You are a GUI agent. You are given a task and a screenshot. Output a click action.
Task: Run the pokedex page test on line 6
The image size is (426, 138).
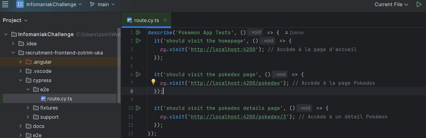[x=138, y=74]
